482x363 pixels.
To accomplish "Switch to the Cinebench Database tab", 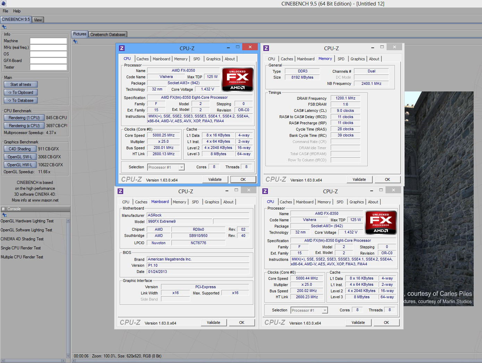I will tap(108, 34).
